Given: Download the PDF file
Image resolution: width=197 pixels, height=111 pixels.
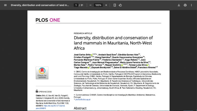Looking at the screenshot, I should (x=179, y=5).
